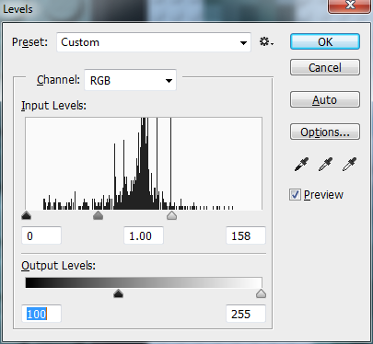Screen dimensions: 373x344
Task: Click the output levels gradient bar
Action: [144, 282]
